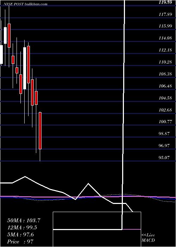Click the 104.58 price axis label
The width and height of the screenshot is (176, 247).
[x=165, y=98]
